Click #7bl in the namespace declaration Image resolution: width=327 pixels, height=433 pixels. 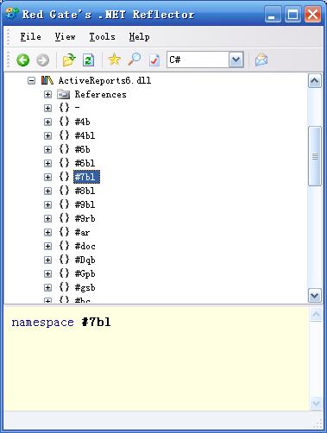96,322
